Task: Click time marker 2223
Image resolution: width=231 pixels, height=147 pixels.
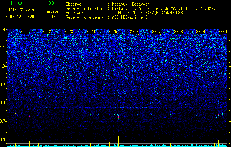Action: 69,32
